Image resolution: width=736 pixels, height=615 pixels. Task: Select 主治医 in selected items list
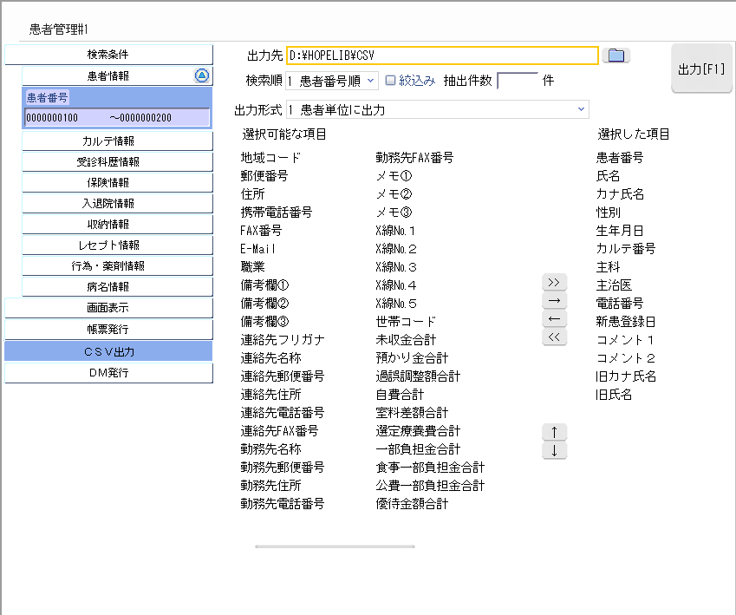614,285
